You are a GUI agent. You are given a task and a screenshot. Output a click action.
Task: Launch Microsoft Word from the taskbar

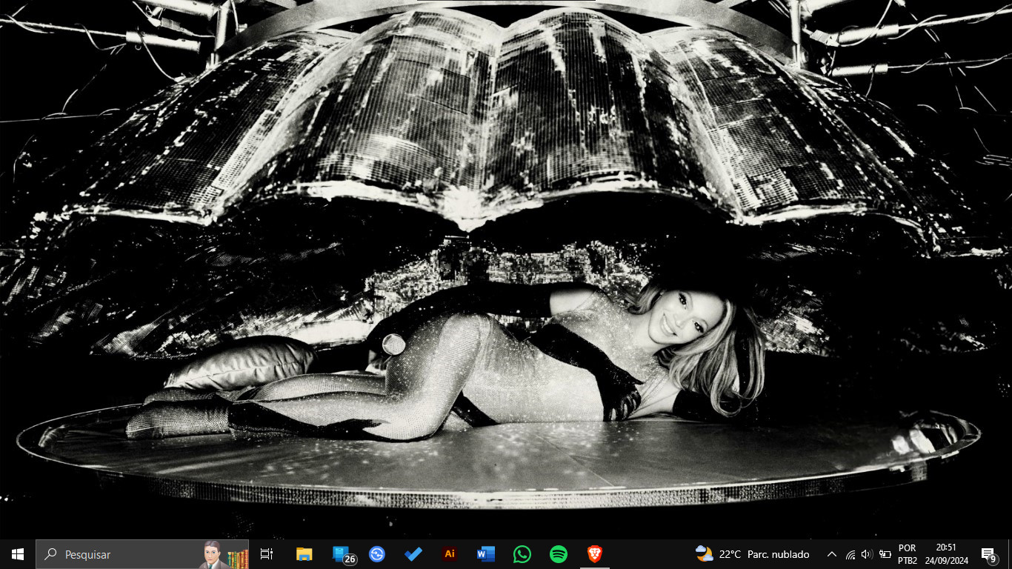point(486,554)
